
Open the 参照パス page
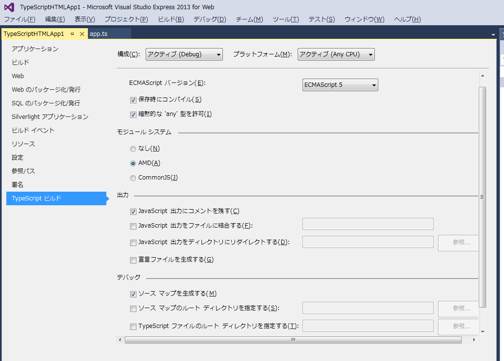click(23, 171)
